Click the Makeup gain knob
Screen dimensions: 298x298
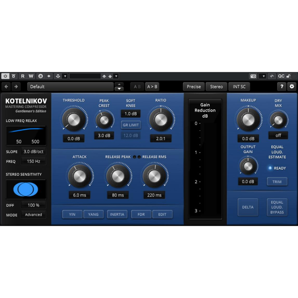pos(248,120)
